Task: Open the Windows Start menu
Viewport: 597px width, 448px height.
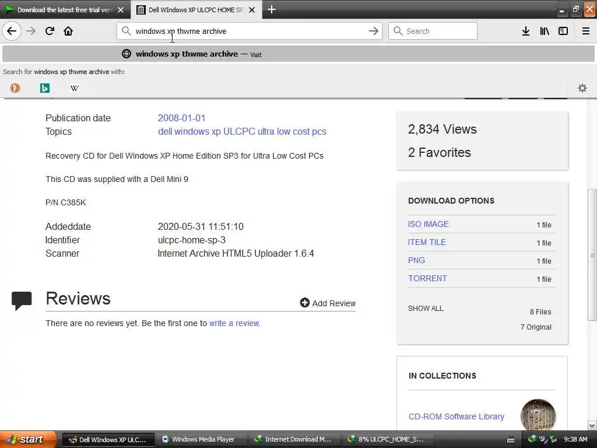Action: coord(28,440)
